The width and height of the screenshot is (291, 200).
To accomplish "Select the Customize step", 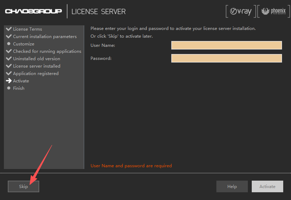I will 24,44.
